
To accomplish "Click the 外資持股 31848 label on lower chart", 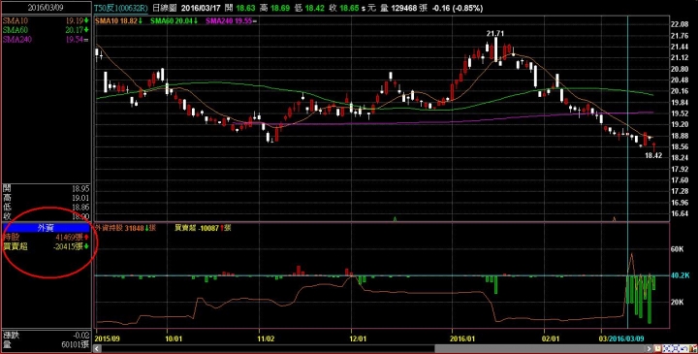I will coord(125,228).
